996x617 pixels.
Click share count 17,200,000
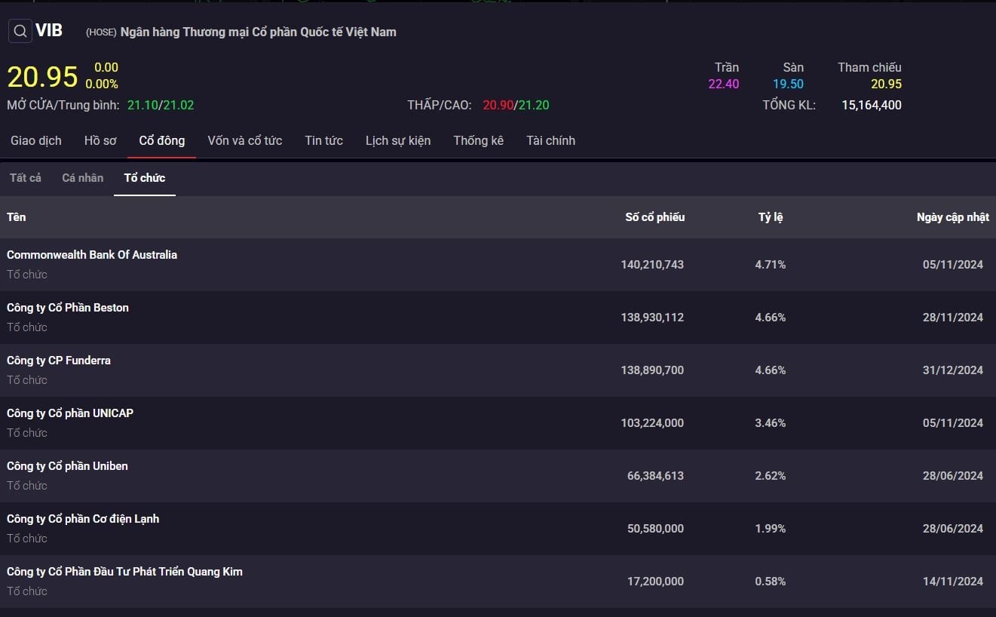(x=655, y=582)
